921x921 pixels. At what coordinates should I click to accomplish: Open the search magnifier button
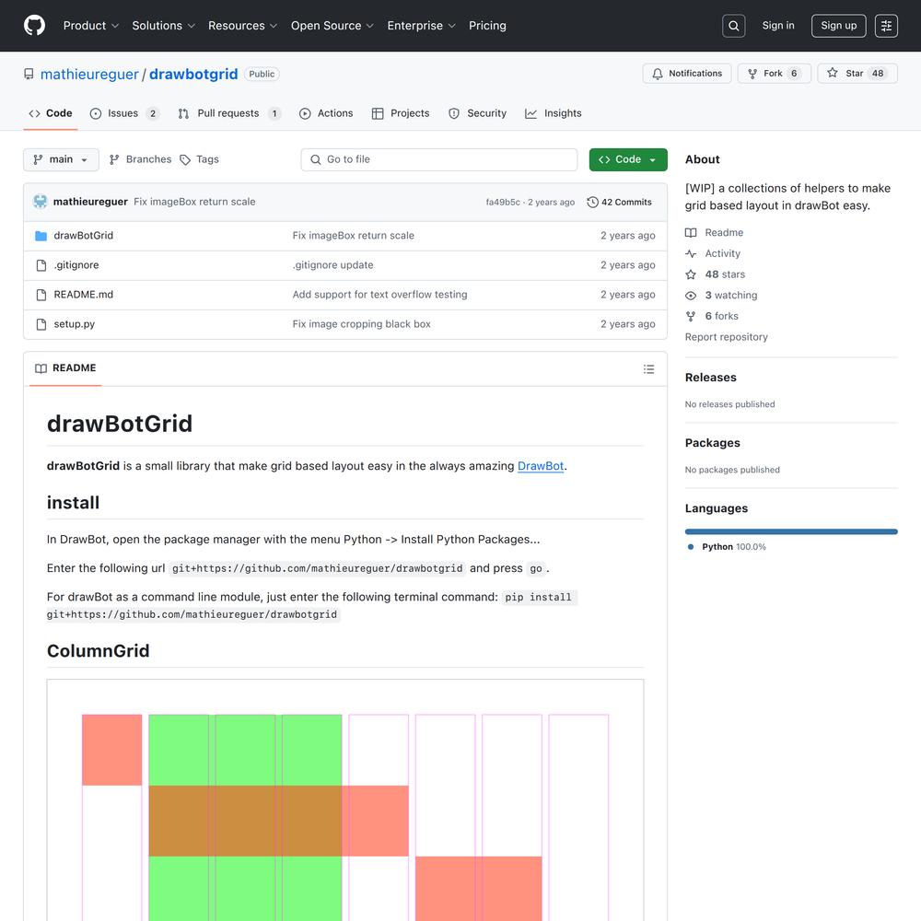[734, 26]
